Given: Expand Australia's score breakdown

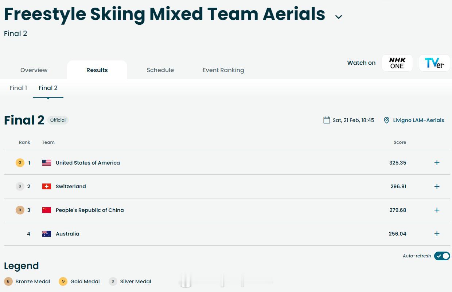Looking at the screenshot, I should (x=437, y=234).
